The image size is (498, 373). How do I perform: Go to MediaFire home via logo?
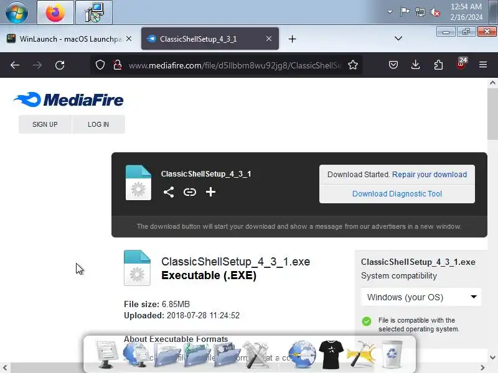coord(68,99)
